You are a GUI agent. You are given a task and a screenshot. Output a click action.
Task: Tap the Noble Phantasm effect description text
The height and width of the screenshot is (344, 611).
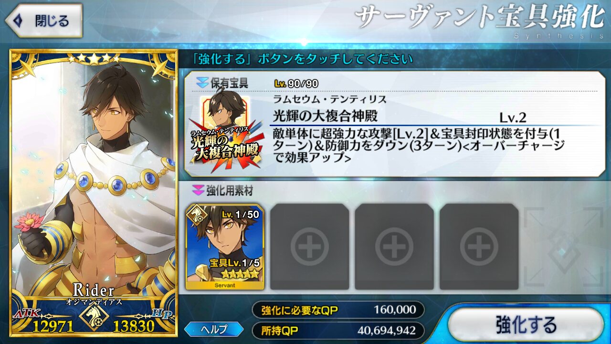419,145
